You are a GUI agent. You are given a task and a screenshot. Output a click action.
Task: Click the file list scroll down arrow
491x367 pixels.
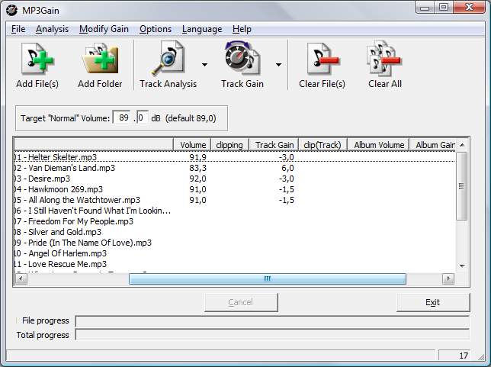coord(462,266)
